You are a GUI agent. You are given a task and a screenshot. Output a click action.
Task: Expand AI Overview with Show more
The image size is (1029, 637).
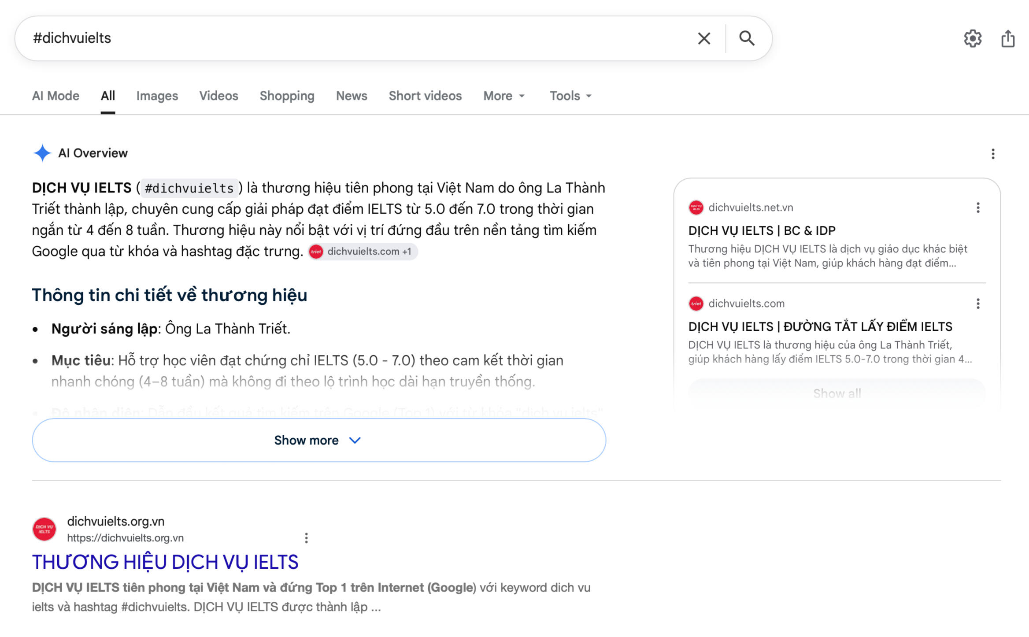[x=319, y=440]
